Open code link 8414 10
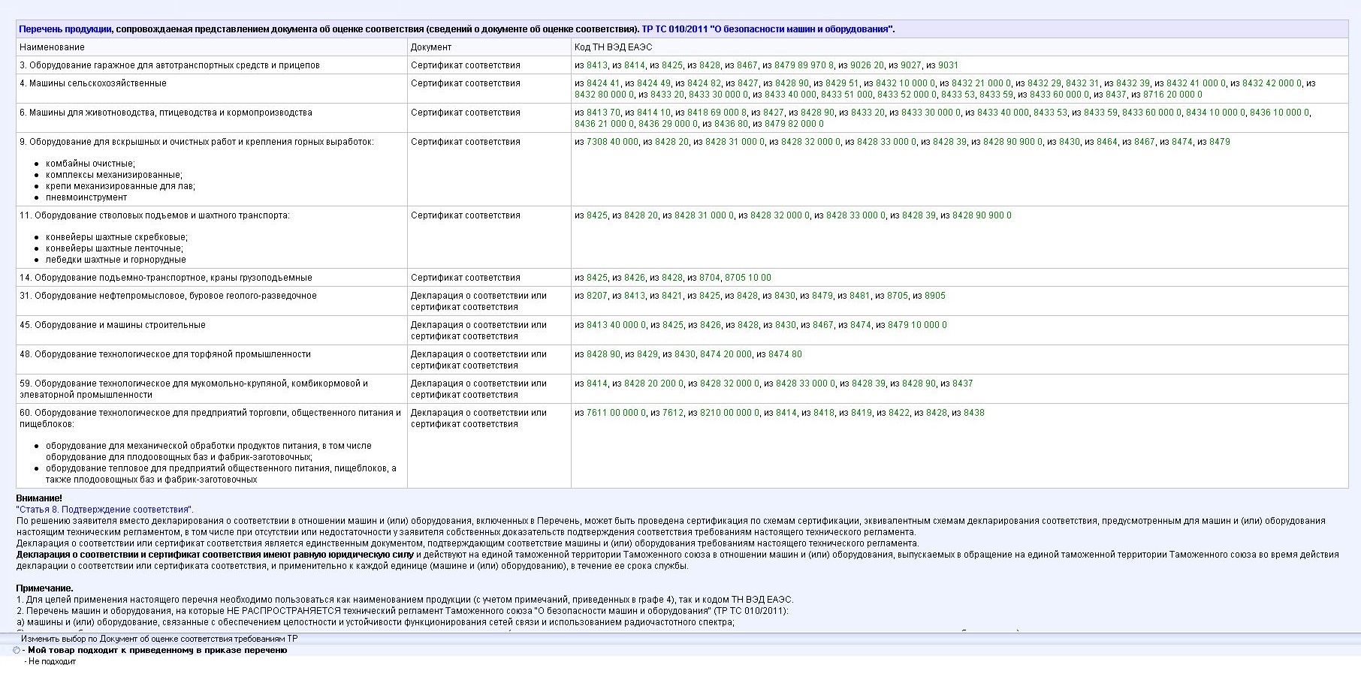 click(x=653, y=113)
